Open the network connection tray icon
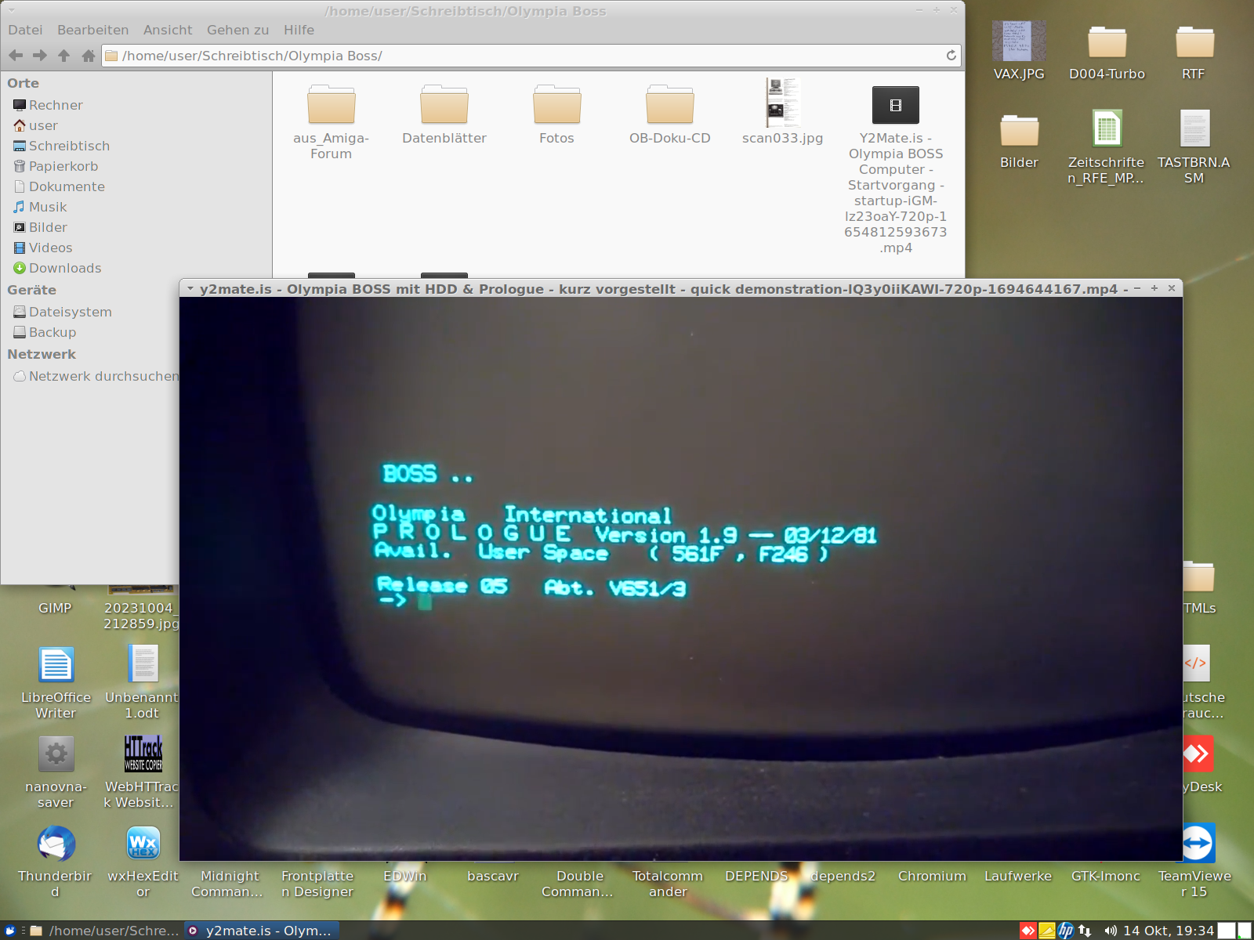 1085,931
